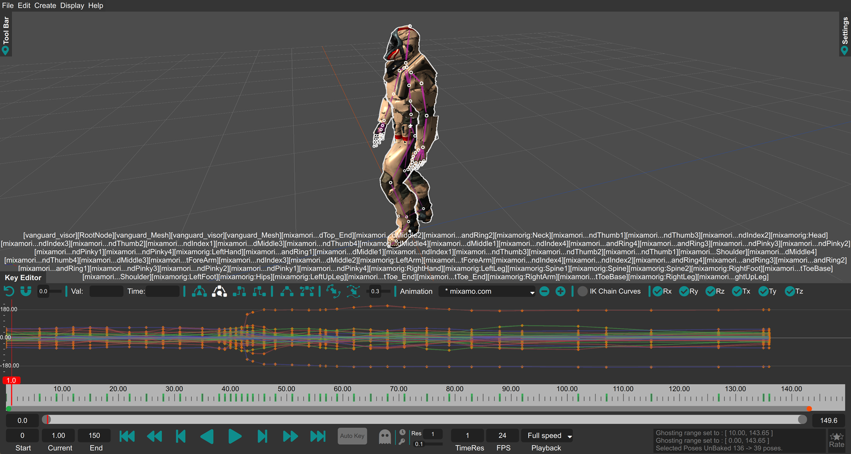Jump to the first frame

click(x=127, y=436)
